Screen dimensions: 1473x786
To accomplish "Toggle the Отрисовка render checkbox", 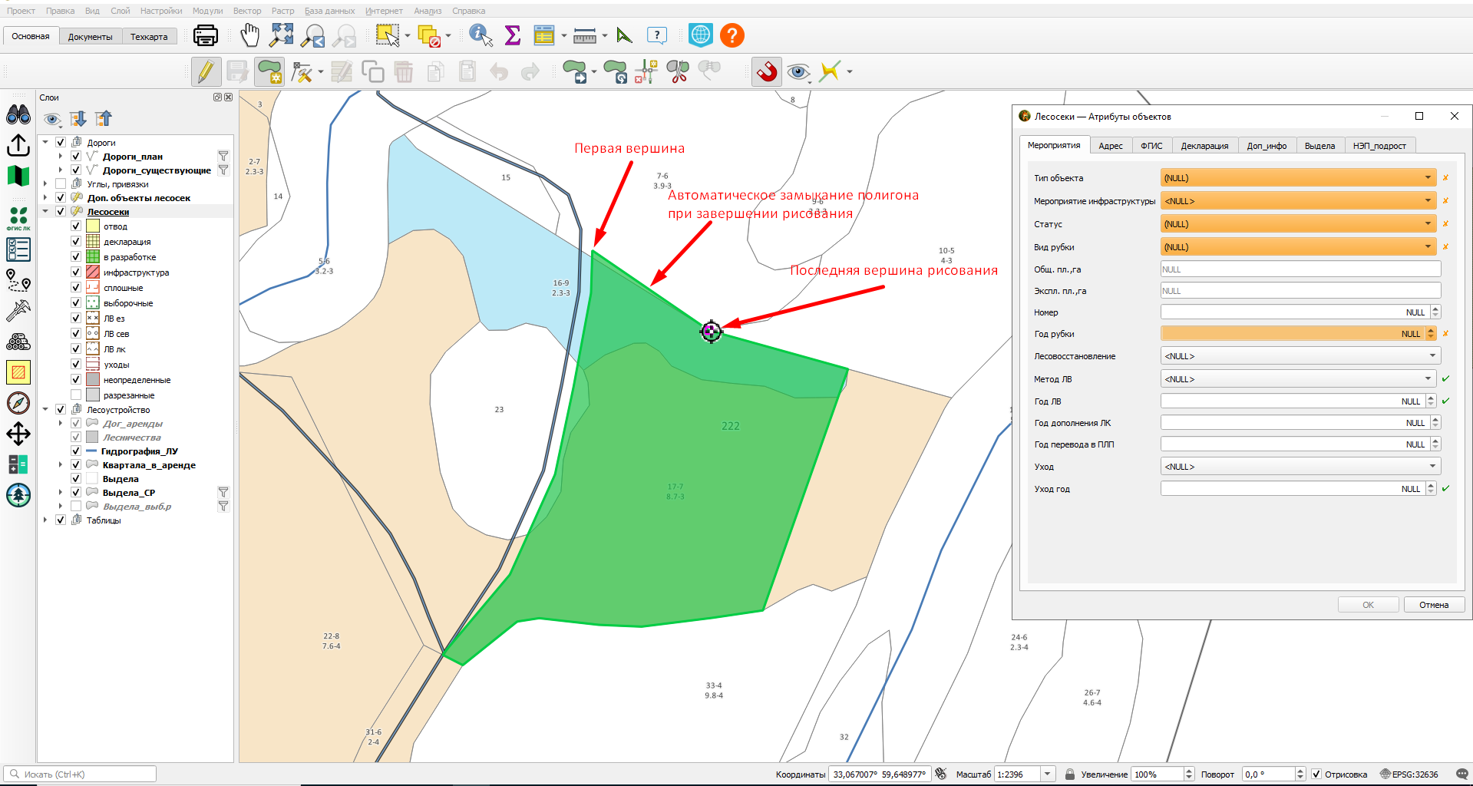I will point(1316,774).
